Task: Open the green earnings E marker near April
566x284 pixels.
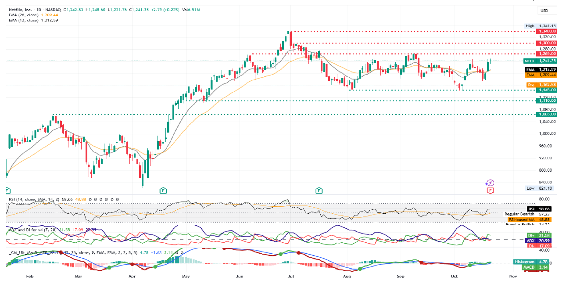Action: click(163, 191)
